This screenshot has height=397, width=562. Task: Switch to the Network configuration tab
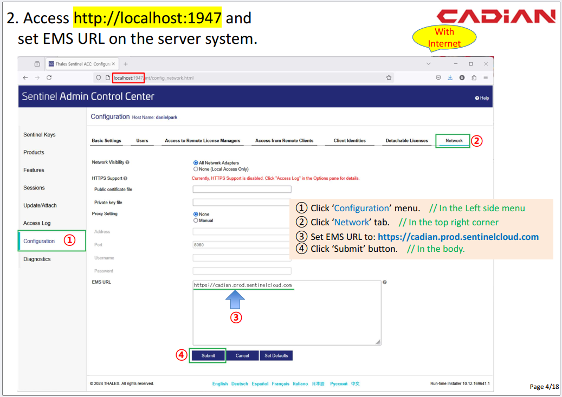tap(454, 141)
